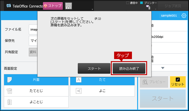This screenshot has width=189, height=111.
Task: Tap the pink ストップ button
Action: (x=53, y=6)
